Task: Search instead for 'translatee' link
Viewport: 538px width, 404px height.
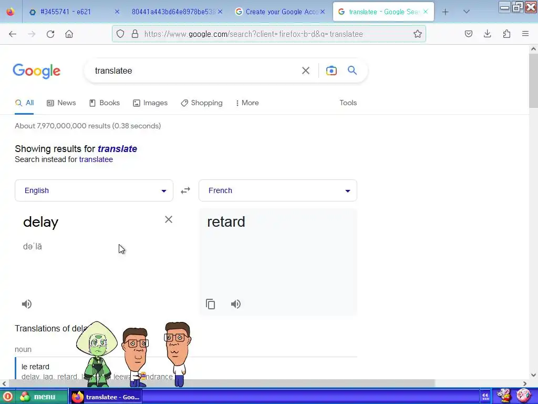Action: [x=96, y=159]
